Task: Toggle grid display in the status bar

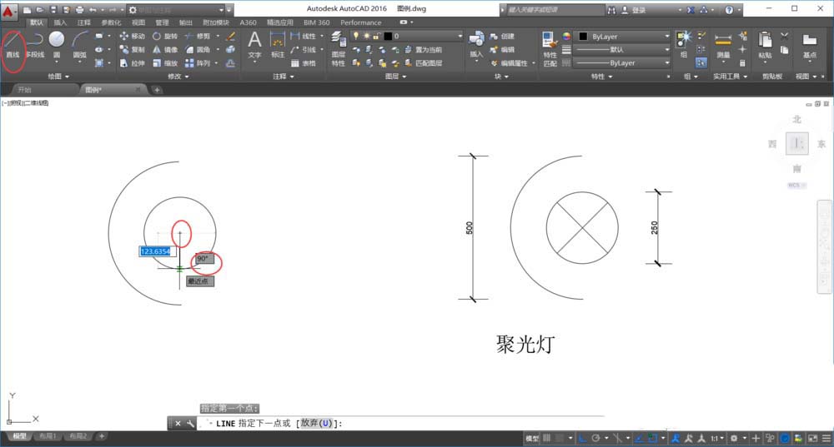Action: coord(548,438)
